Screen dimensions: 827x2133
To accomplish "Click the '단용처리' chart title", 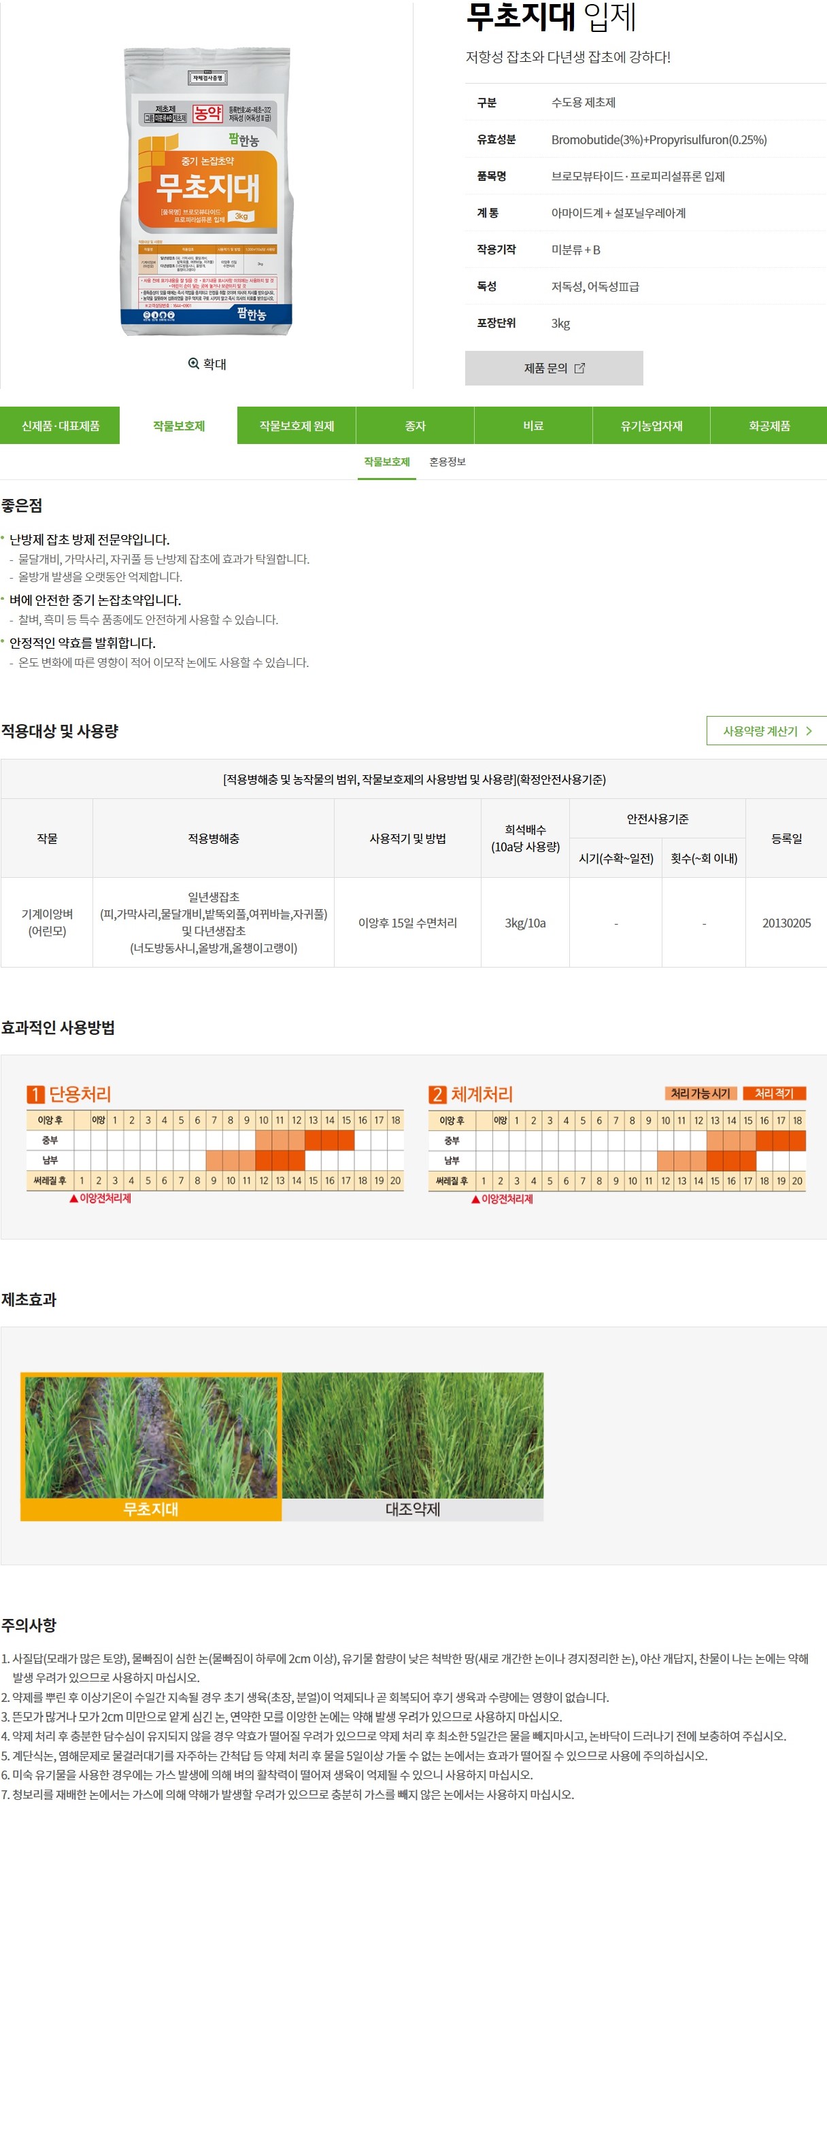I will [80, 1095].
